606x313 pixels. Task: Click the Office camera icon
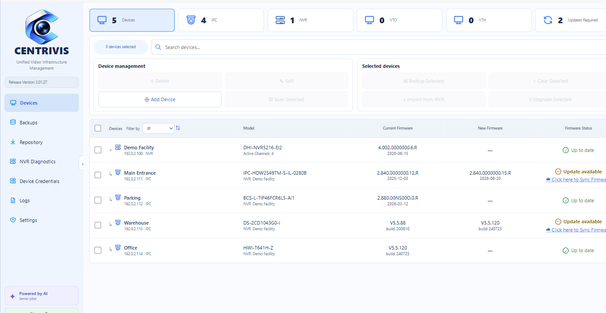tap(118, 247)
